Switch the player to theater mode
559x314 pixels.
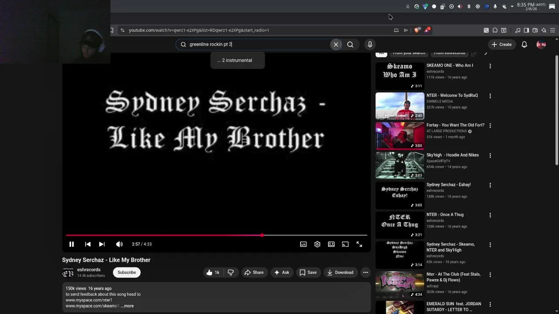[331, 244]
